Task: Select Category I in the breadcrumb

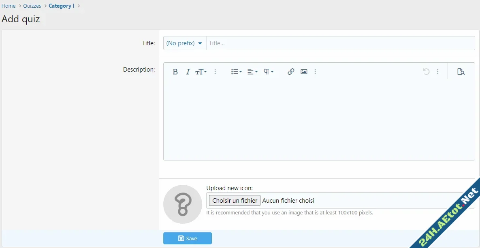Action: pos(61,6)
